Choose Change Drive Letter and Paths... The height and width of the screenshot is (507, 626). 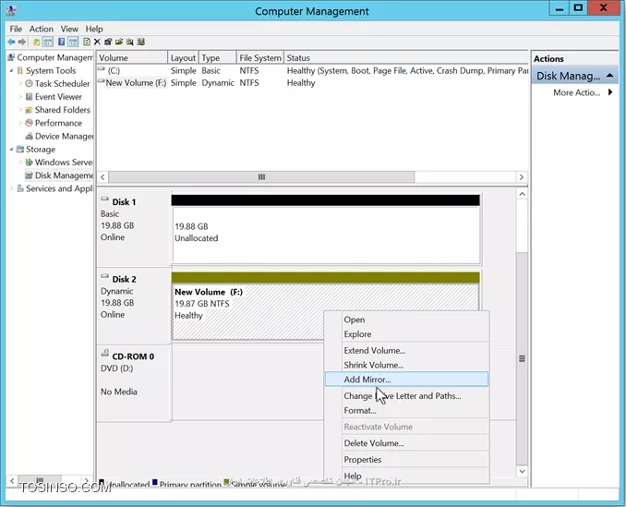[x=406, y=396]
